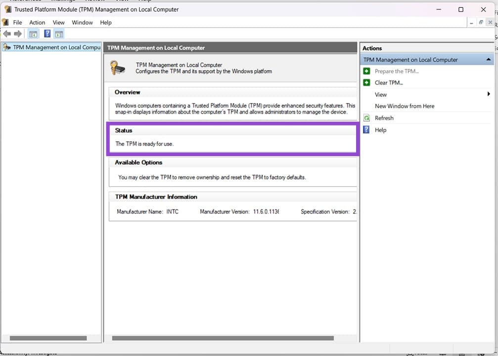Click New Window from Here
Viewport: 498px width, 356px height.
[404, 106]
